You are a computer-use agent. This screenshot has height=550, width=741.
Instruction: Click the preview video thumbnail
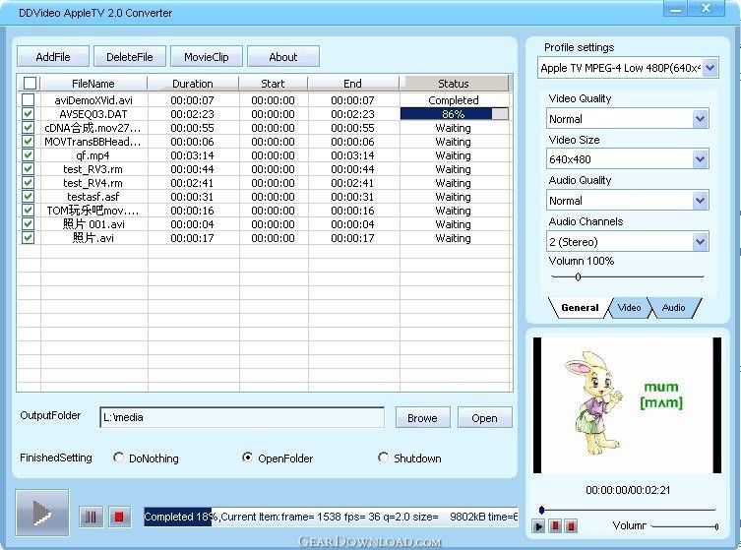627,405
